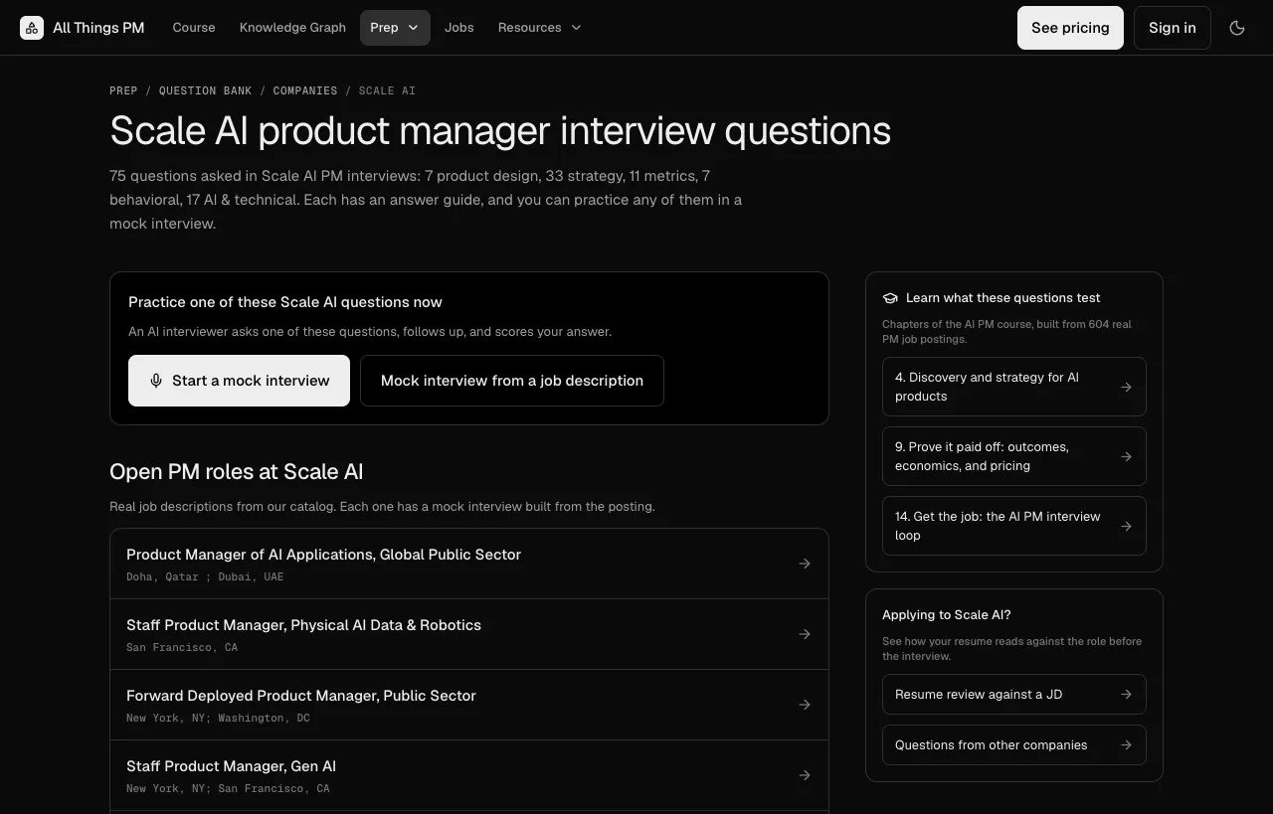Click 'Open PM roles at Scale AI' heading
The width and height of the screenshot is (1273, 814).
pyautogui.click(x=237, y=471)
